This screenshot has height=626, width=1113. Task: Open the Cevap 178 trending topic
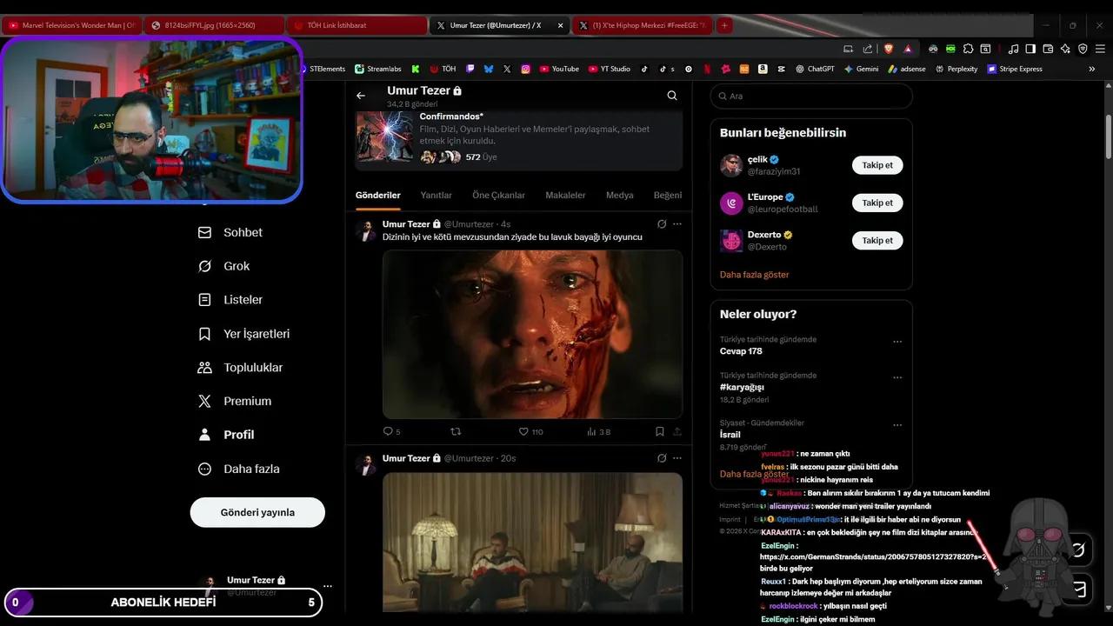(741, 351)
